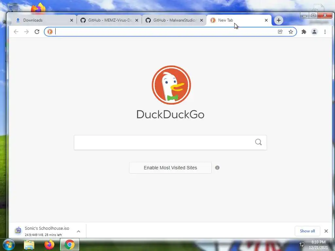
Task: Open the Chrome three-dot menu
Action: 325,32
